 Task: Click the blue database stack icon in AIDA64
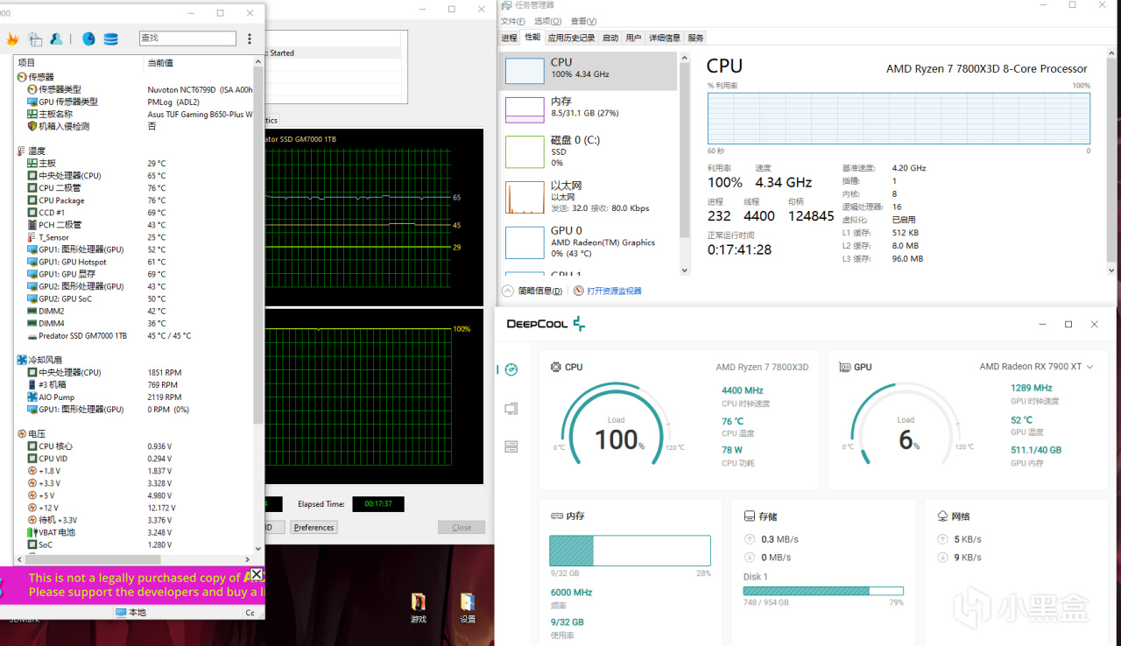coord(110,39)
